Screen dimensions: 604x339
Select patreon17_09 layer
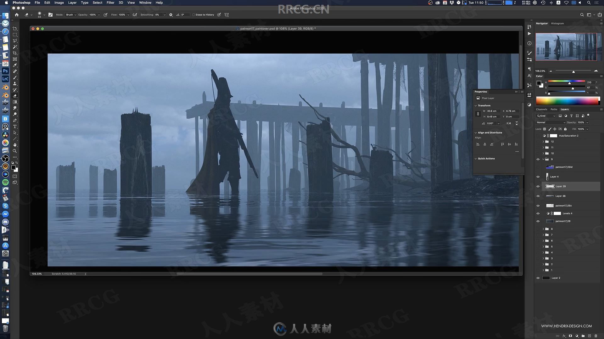(x=570, y=221)
